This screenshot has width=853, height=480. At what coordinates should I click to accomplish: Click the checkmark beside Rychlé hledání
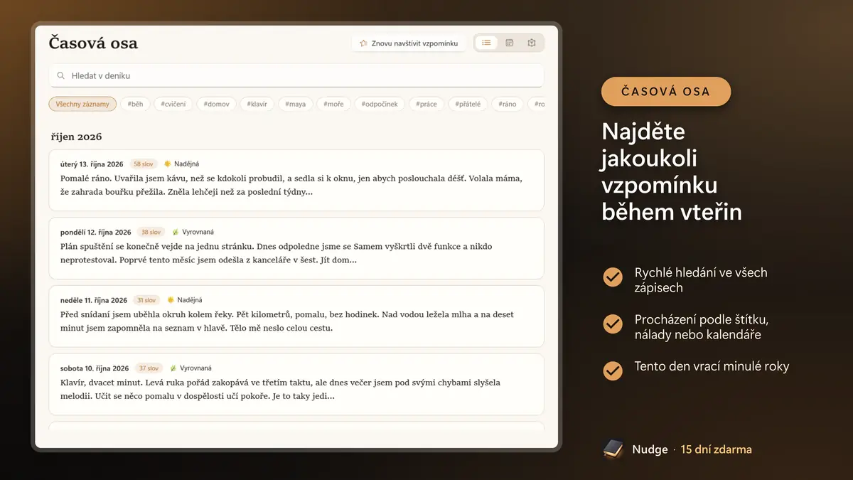[x=613, y=277]
